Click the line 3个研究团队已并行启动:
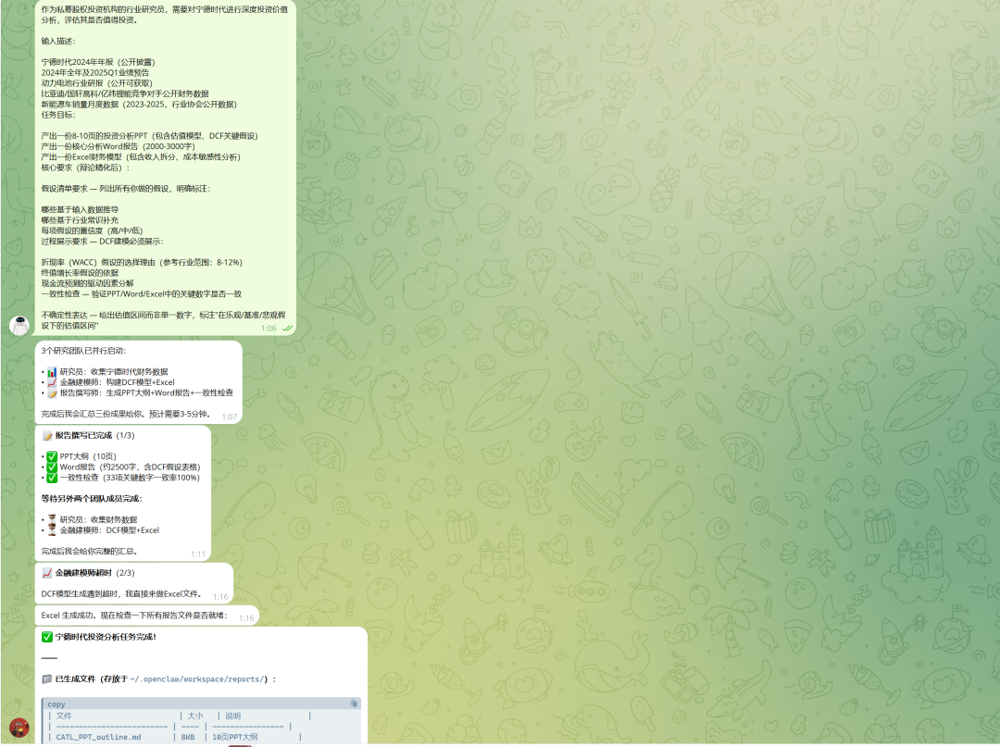 click(x=83, y=351)
